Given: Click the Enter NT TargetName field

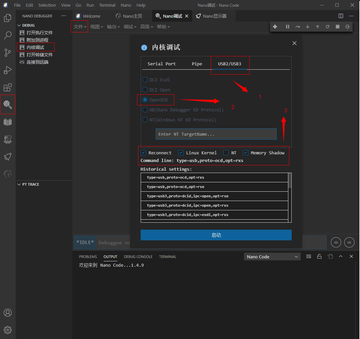Looking at the screenshot, I should tap(216, 134).
